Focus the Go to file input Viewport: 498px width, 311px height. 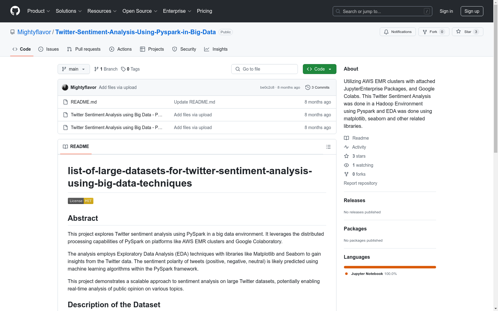[x=265, y=69]
